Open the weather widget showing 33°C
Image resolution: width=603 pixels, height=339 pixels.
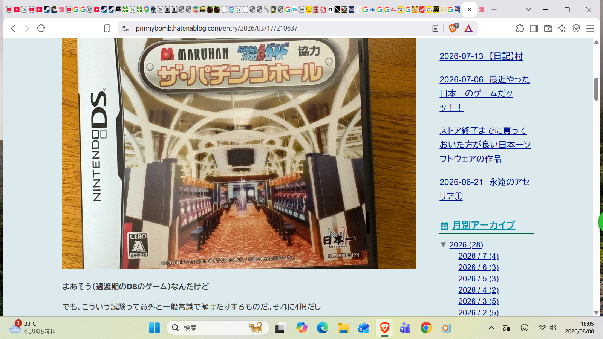pyautogui.click(x=32, y=328)
